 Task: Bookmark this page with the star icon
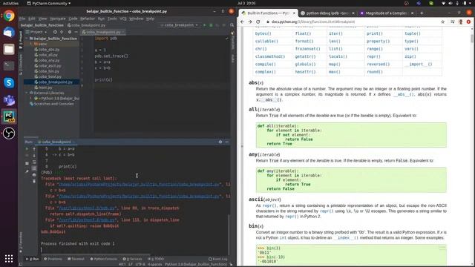click(x=442, y=22)
